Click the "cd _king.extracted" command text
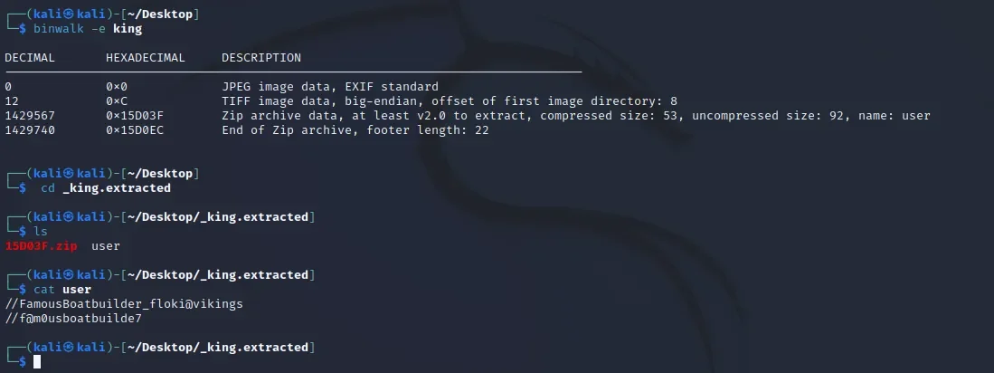 106,188
